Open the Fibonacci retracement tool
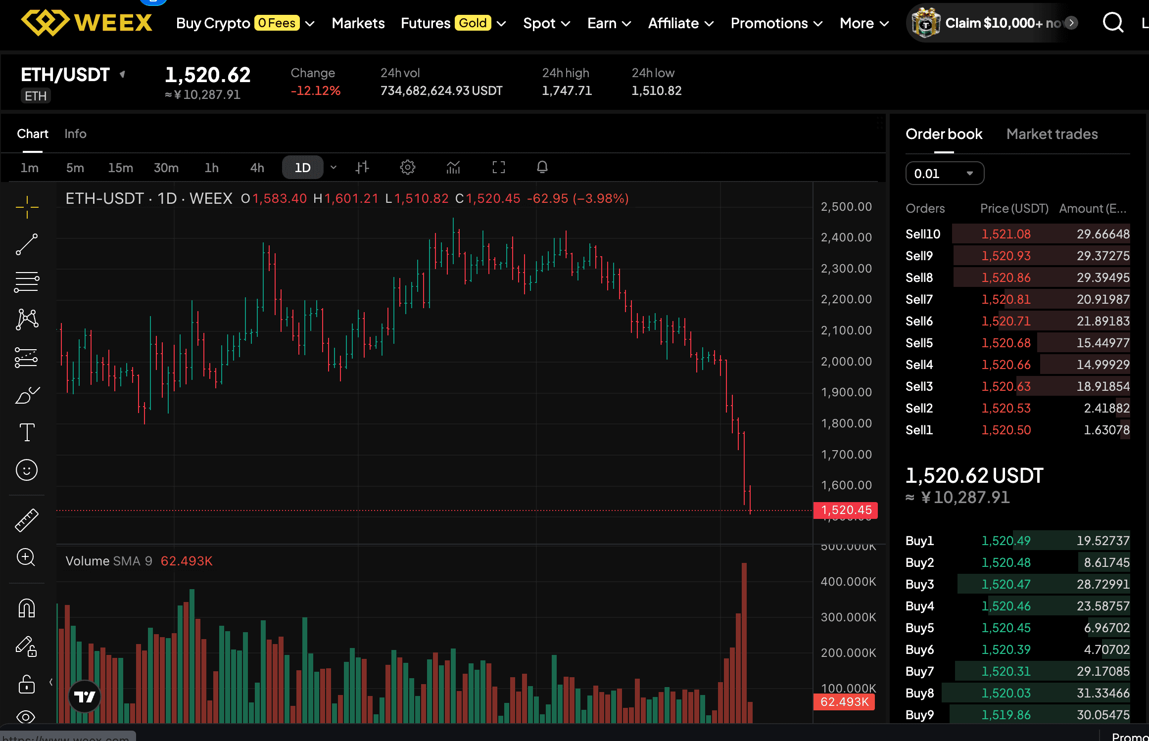The image size is (1149, 741). (x=27, y=282)
